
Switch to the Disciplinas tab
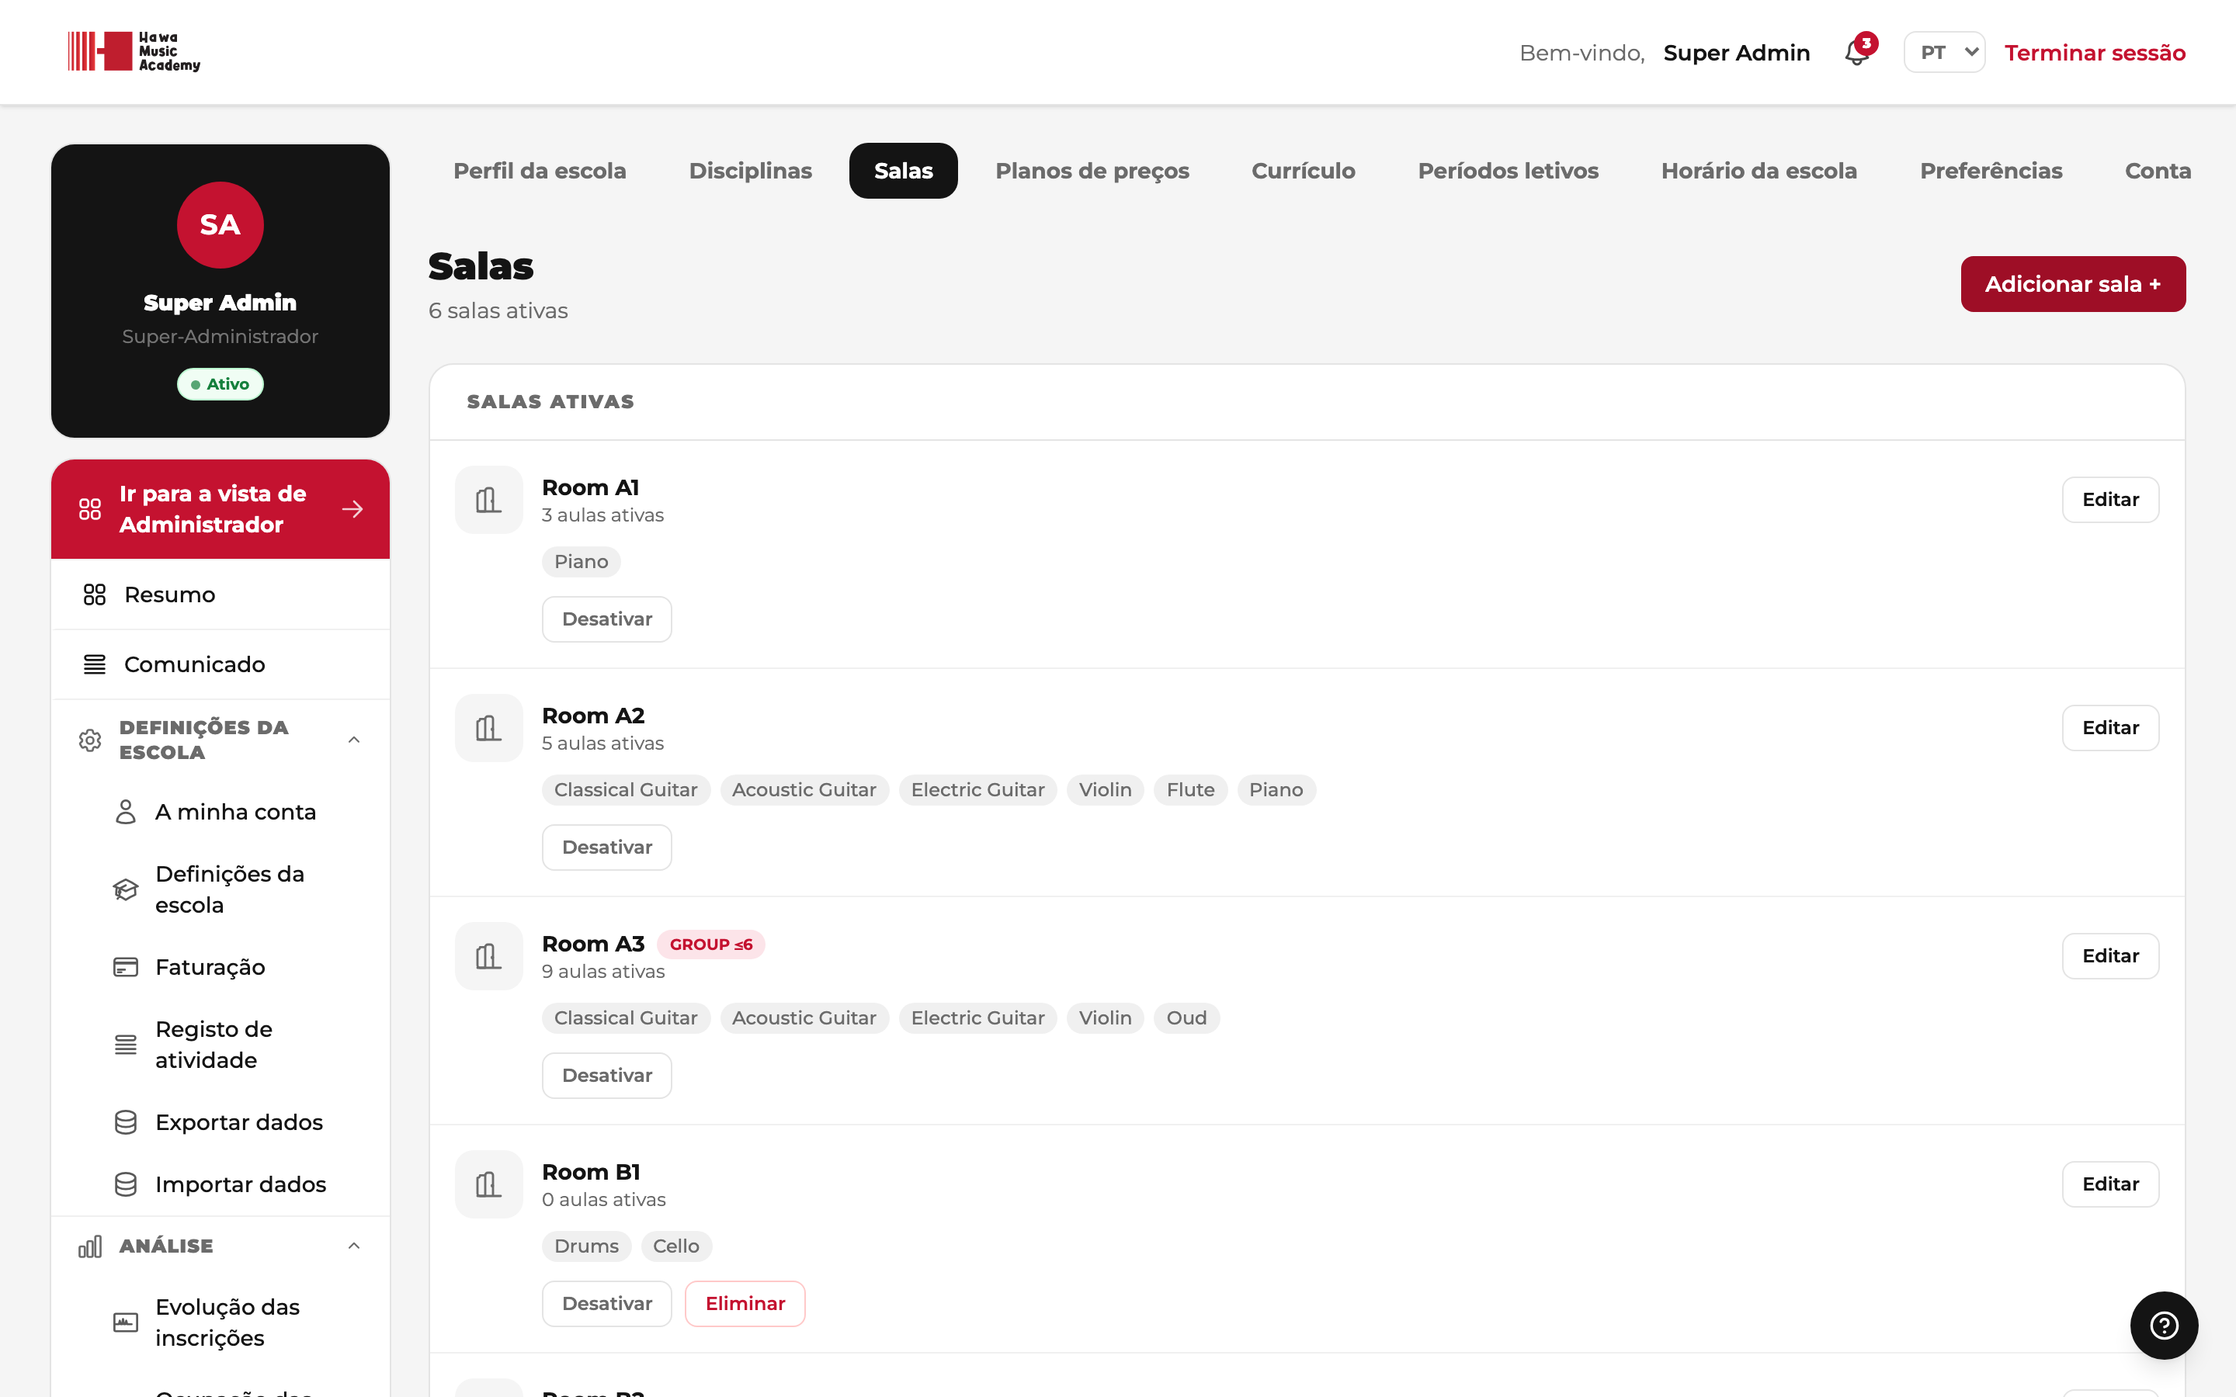coord(750,171)
